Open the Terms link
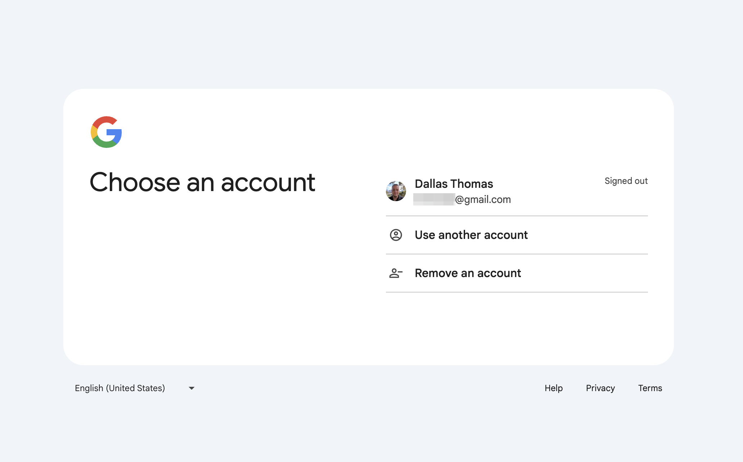This screenshot has width=743, height=462. point(650,388)
